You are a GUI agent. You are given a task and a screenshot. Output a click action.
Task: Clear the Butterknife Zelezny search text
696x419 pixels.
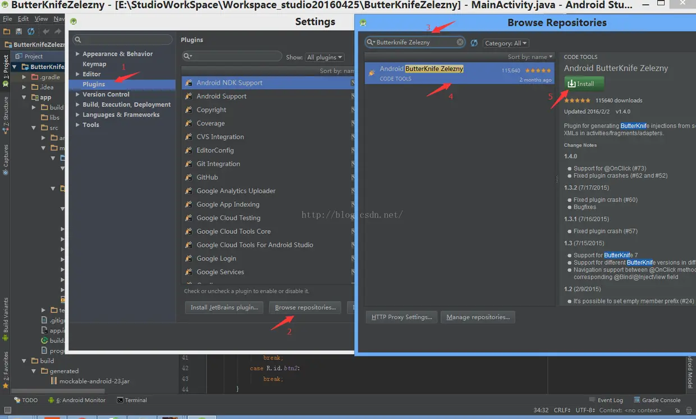tap(460, 42)
